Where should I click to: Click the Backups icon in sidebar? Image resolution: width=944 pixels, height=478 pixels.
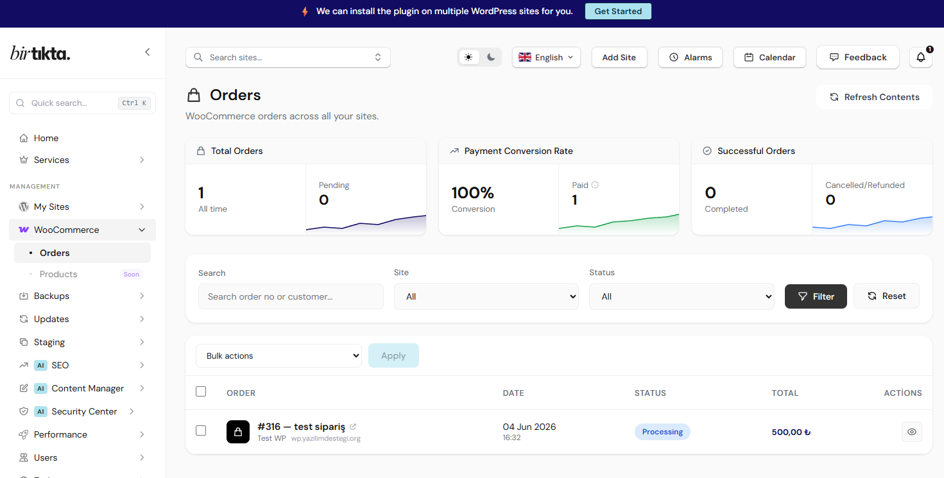(24, 296)
